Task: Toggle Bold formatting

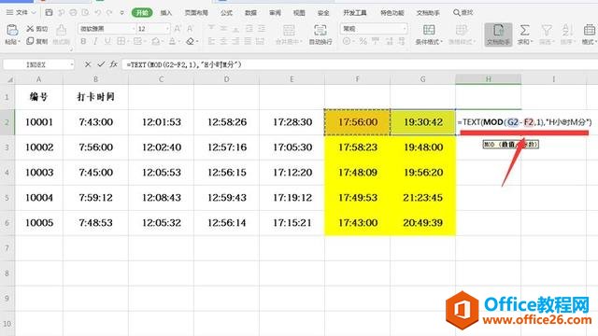Action: tap(83, 41)
